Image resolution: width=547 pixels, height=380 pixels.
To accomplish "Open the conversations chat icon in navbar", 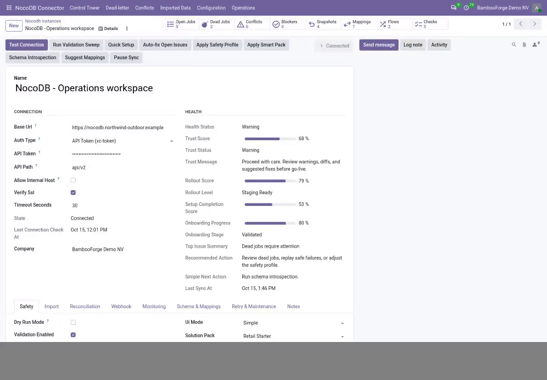I will click(454, 8).
